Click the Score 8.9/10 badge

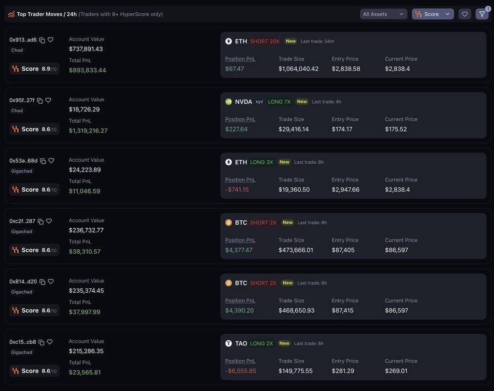coord(35,69)
